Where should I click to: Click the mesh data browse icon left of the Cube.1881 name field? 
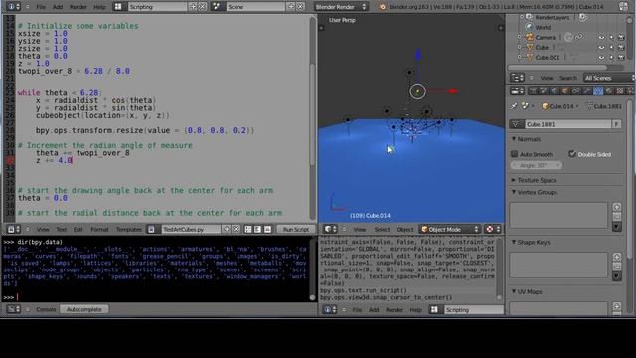(x=517, y=124)
